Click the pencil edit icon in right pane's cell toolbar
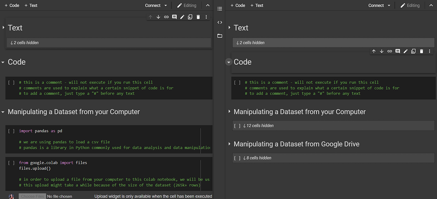This screenshot has height=199, width=437. (x=405, y=51)
